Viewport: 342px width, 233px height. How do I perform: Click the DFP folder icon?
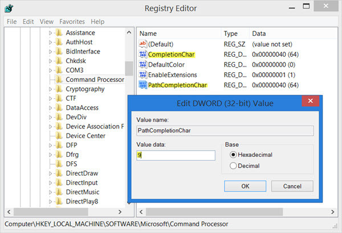click(59, 145)
